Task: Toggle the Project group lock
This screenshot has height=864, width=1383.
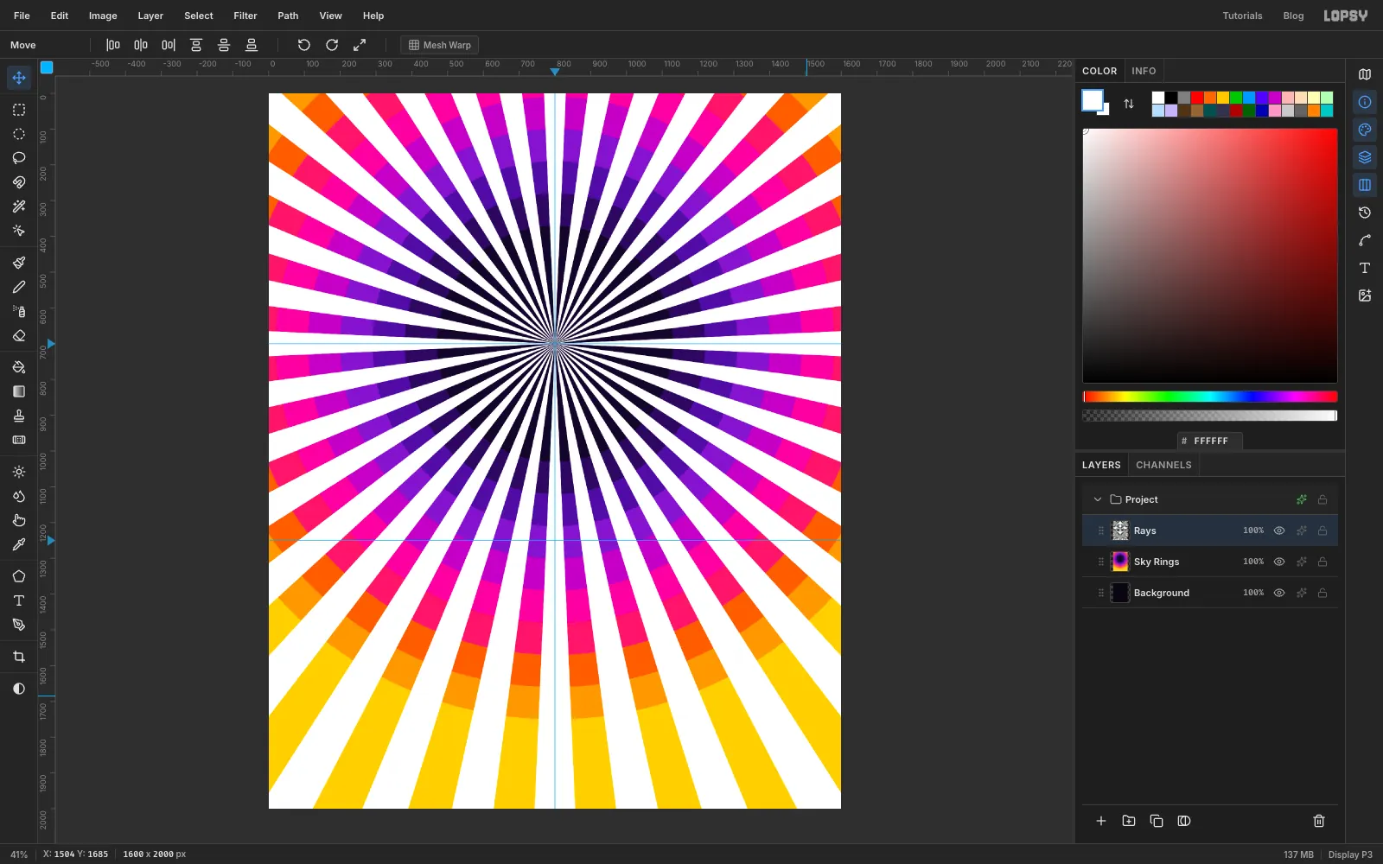Action: (x=1322, y=499)
